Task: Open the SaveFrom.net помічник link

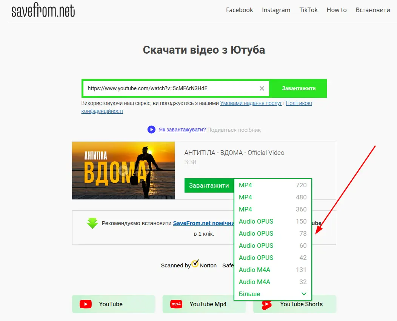Action: point(203,223)
